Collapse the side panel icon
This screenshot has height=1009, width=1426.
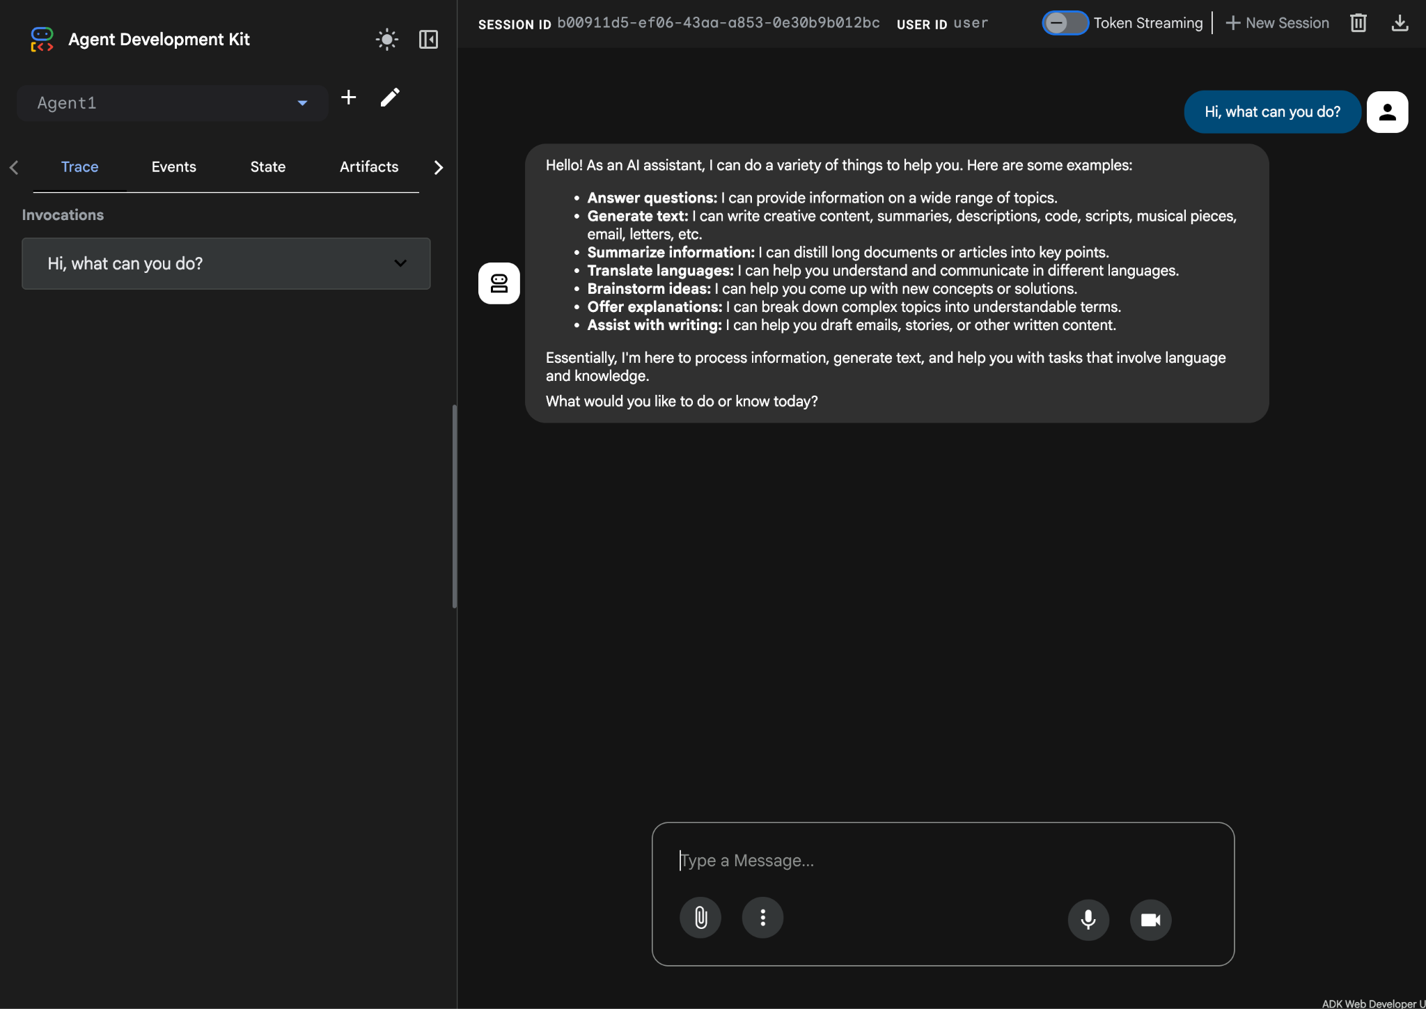(x=428, y=39)
